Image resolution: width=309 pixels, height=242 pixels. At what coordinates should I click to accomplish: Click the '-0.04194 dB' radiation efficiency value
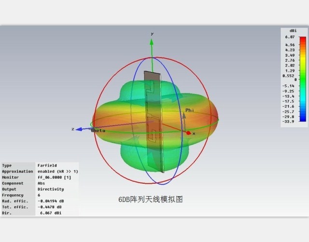(x=51, y=201)
